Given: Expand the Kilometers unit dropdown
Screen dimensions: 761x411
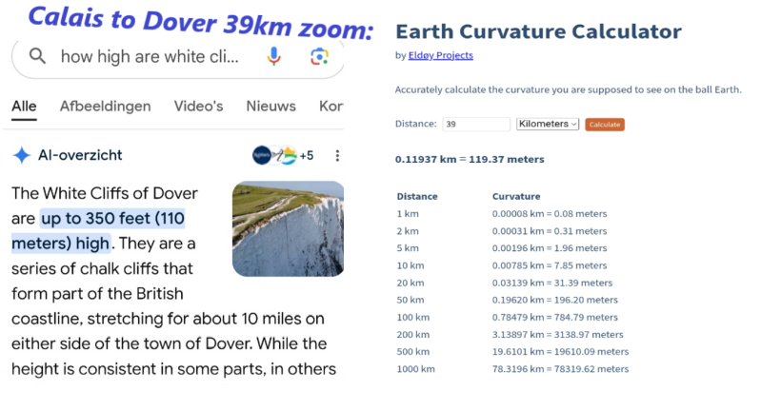Looking at the screenshot, I should coord(548,125).
